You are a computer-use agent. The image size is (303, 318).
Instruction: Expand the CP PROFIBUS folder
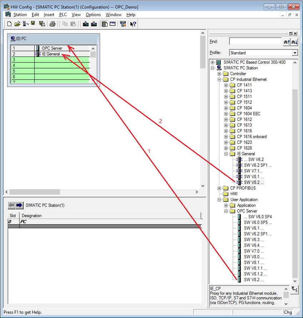click(219, 188)
